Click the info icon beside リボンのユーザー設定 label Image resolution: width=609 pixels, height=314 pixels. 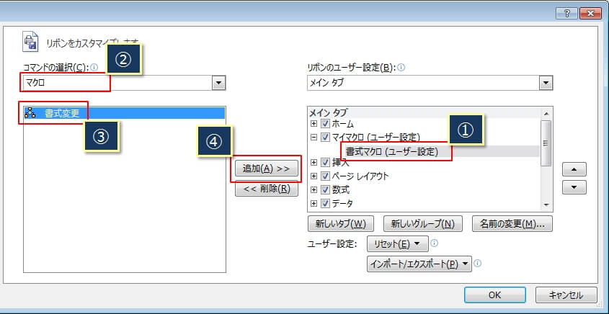pos(401,68)
